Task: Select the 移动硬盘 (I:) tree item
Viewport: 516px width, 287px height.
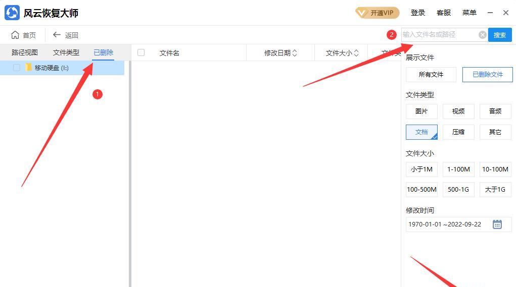Action: 62,68
